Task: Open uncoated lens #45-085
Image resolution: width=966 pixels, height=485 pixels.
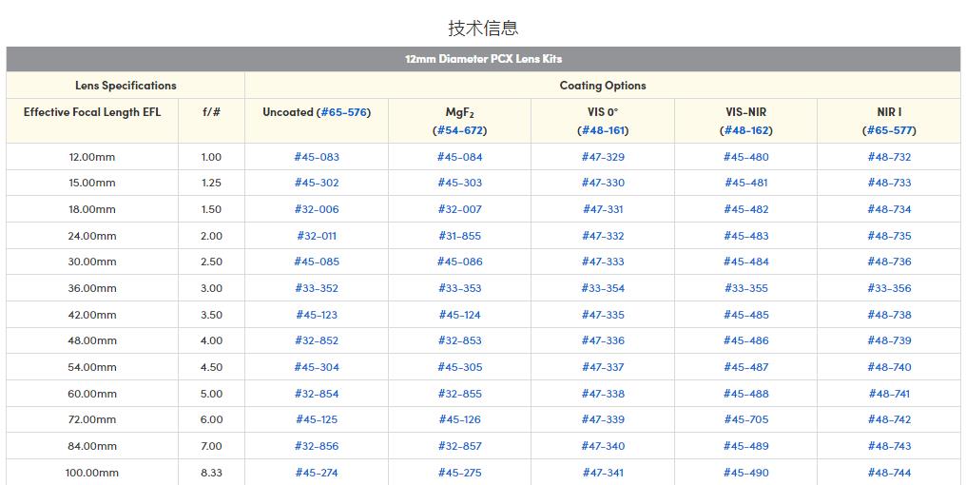Action: coord(317,262)
